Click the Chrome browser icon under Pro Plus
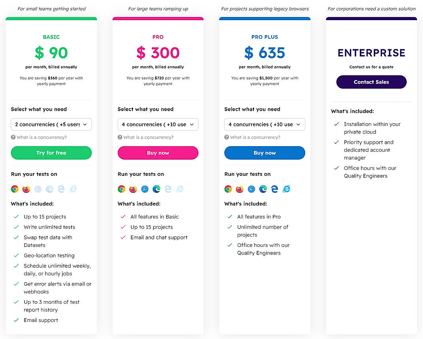The width and height of the screenshot is (423, 339). [x=228, y=189]
